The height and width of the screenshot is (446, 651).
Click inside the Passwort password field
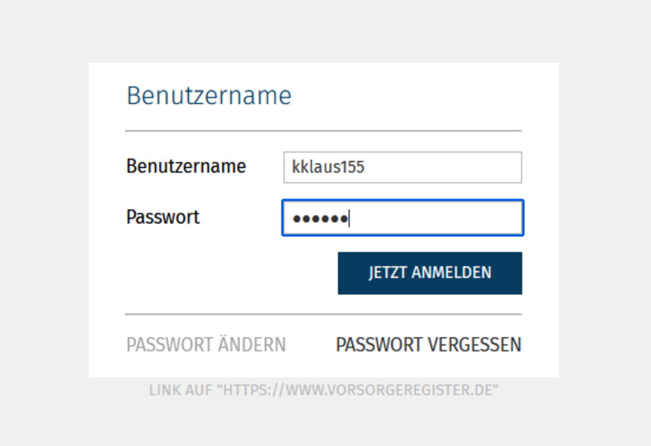[402, 217]
